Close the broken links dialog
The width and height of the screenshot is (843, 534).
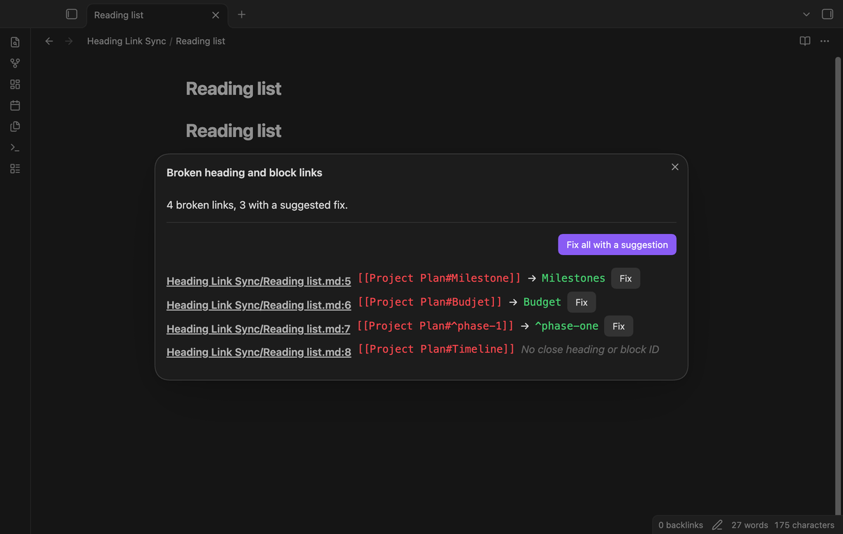tap(675, 167)
